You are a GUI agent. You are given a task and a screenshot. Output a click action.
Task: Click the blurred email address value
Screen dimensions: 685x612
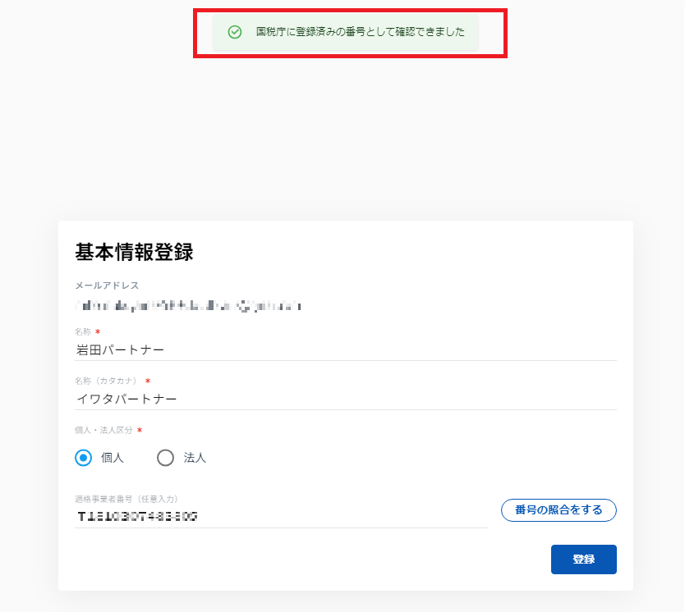pos(188,306)
